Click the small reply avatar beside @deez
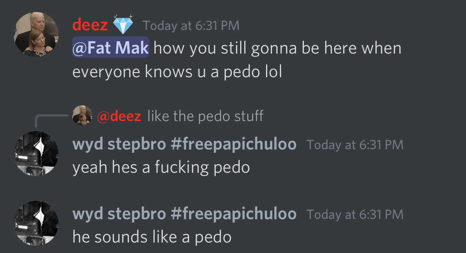466x253 pixels. click(x=82, y=115)
